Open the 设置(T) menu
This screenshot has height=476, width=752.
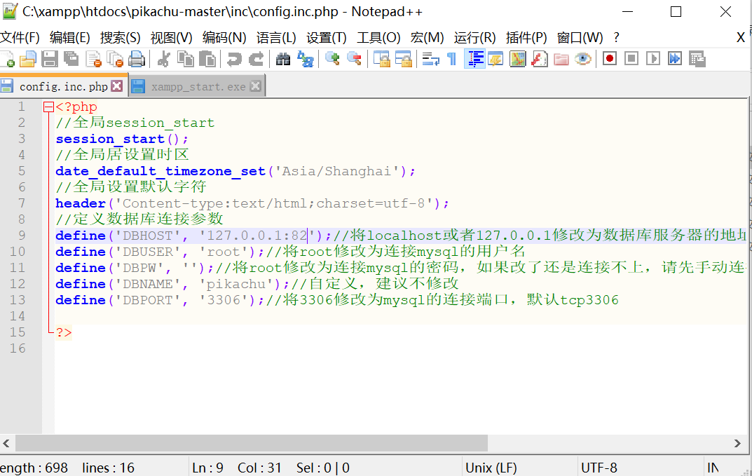(326, 37)
